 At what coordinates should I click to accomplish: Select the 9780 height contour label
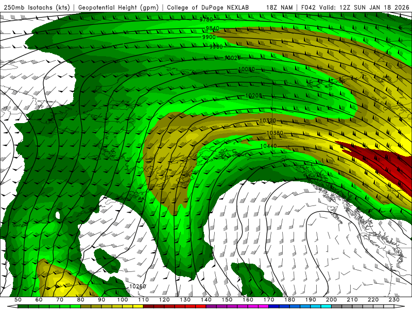point(206,20)
